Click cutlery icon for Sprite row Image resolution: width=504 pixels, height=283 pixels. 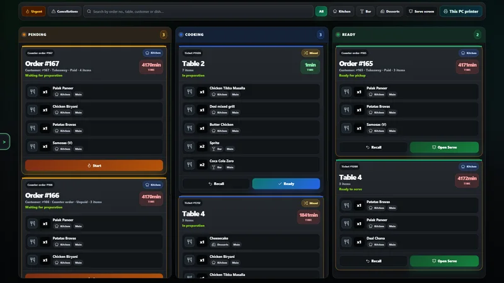pos(190,147)
